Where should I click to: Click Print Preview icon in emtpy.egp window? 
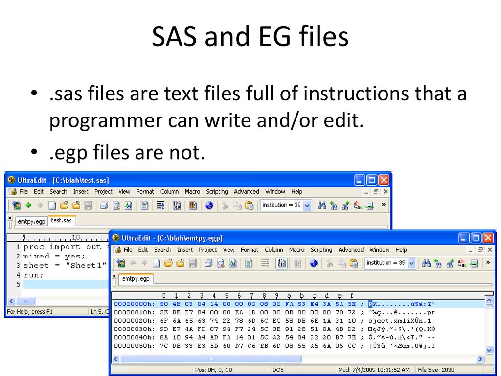click(221, 263)
